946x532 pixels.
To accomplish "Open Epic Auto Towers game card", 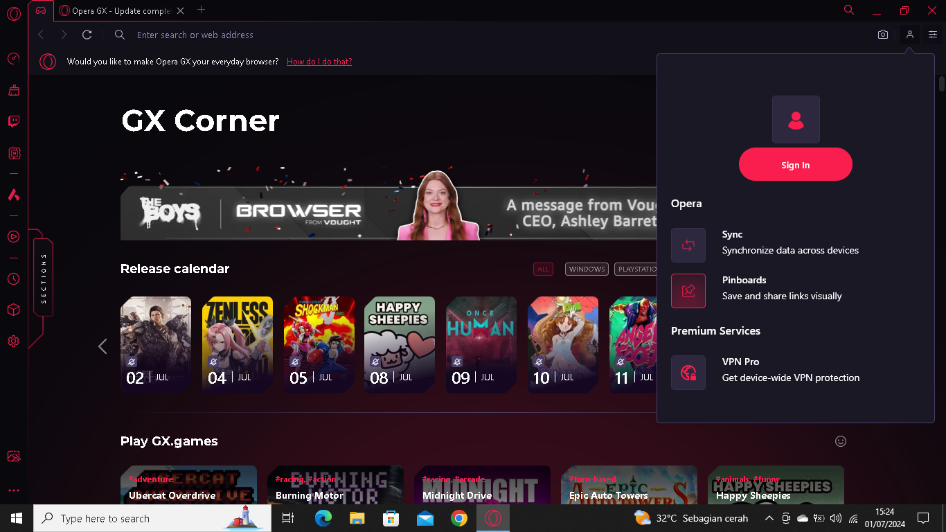I will (629, 485).
